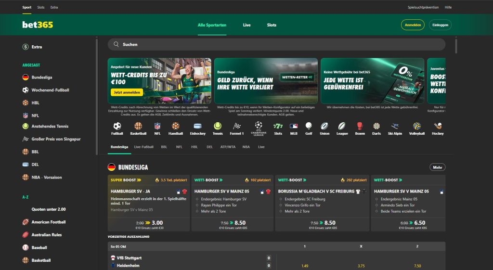
Task: Open the Spielsuchtprävention link
Action: [x=423, y=7]
